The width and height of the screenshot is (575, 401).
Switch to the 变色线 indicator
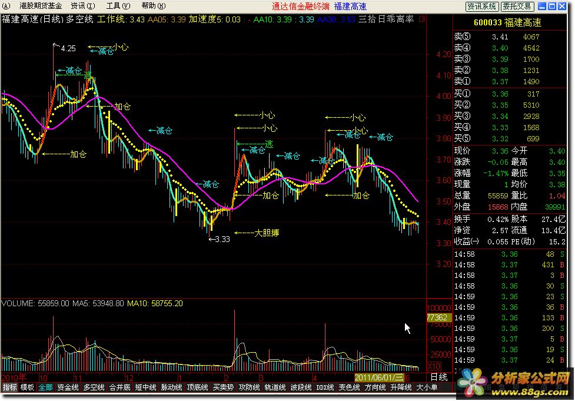pos(349,387)
